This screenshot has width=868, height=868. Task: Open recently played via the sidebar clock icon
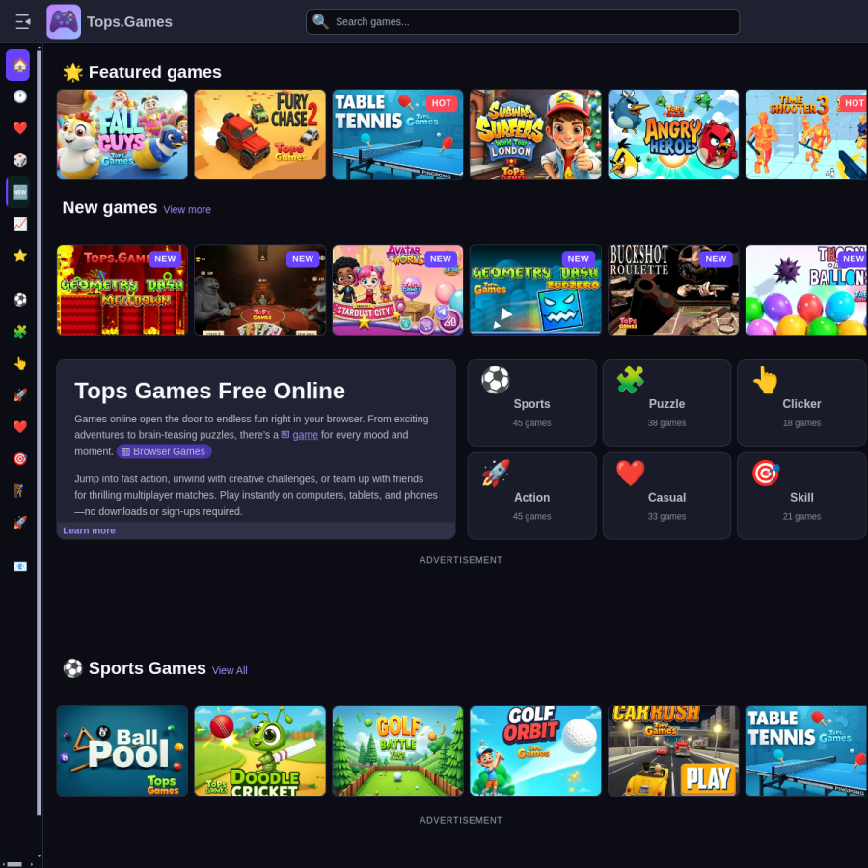tap(20, 96)
